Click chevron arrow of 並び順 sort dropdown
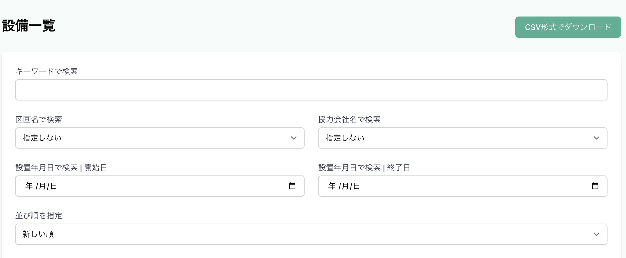626x258 pixels. pos(596,234)
